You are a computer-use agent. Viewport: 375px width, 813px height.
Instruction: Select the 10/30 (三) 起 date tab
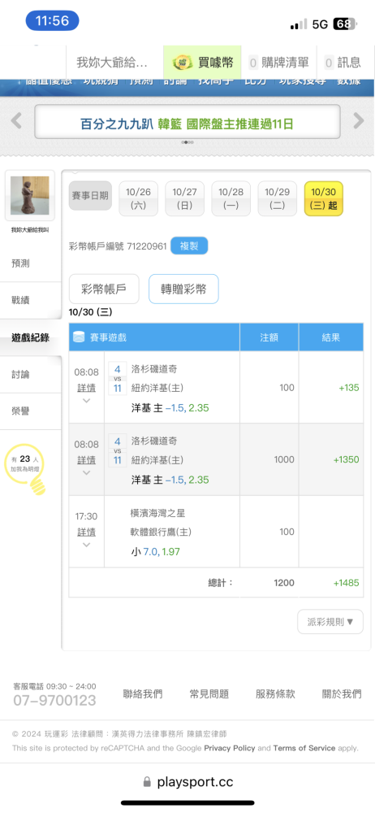tap(324, 198)
